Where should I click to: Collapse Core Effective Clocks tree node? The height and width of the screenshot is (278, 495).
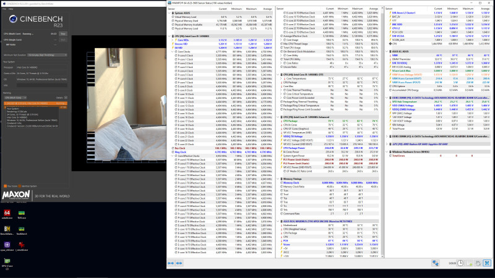coord(173,156)
